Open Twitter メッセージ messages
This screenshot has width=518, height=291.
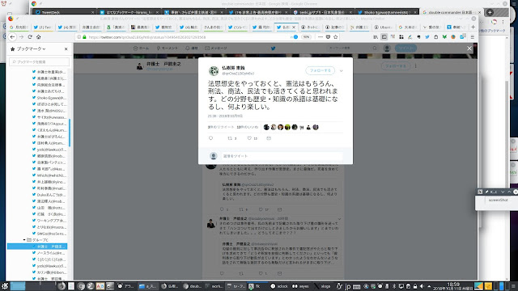[216, 48]
